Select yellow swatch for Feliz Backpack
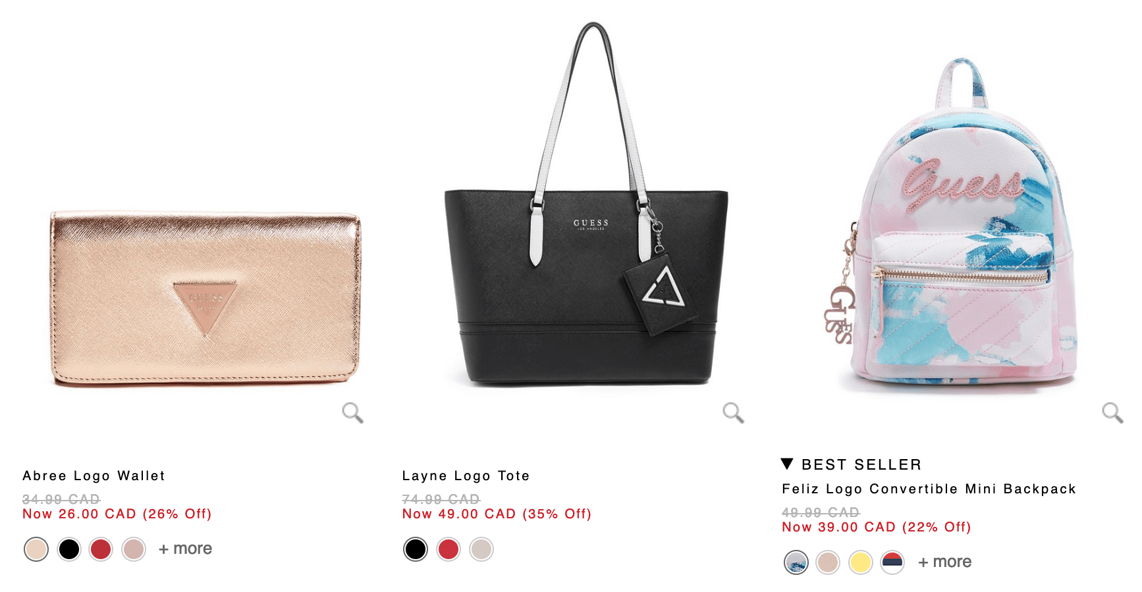Viewport: 1142px width, 592px height. (x=861, y=562)
